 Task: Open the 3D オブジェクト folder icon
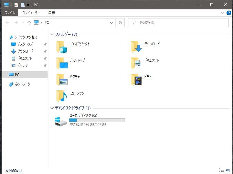[62, 47]
